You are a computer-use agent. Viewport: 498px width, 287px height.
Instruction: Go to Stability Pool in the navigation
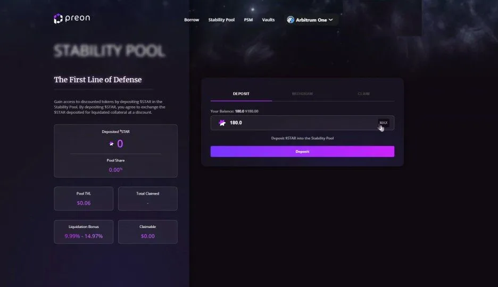[x=221, y=20]
